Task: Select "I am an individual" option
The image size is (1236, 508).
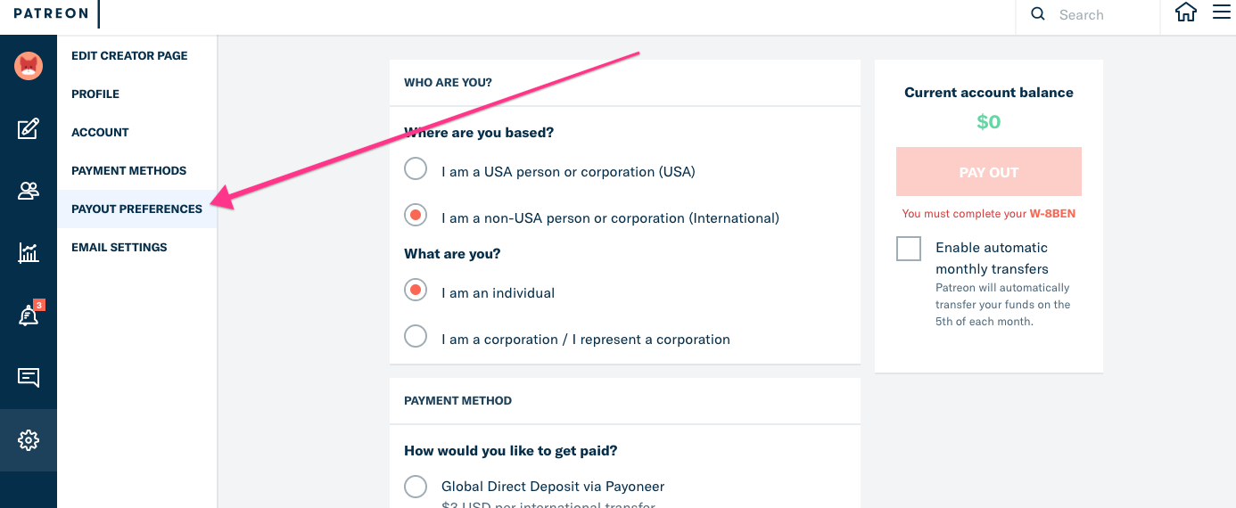Action: (x=416, y=290)
